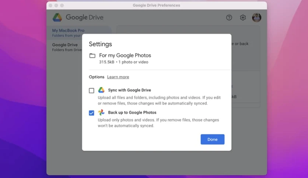Click the red close window button
This screenshot has height=178, width=308.
[x=50, y=5]
